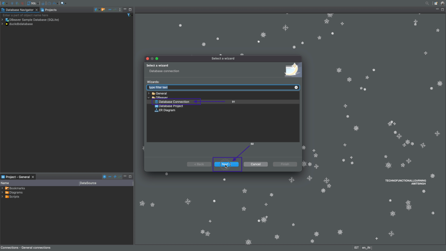
Task: Click the Cancel button in wizard dialog
Action: pos(256,164)
